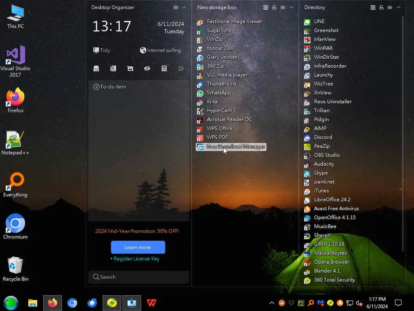Screen dimensions: 414x311
Task: Open WPS Office from the taskbar
Action: tap(152, 303)
